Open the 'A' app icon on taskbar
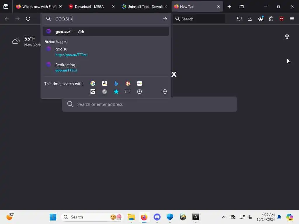 point(195,217)
